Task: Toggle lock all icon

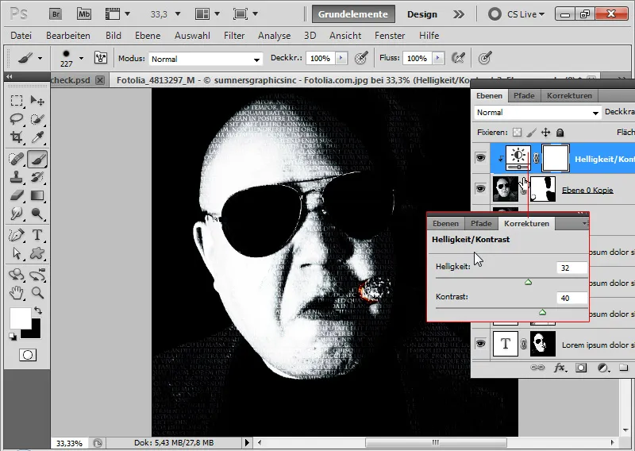Action: (x=560, y=133)
